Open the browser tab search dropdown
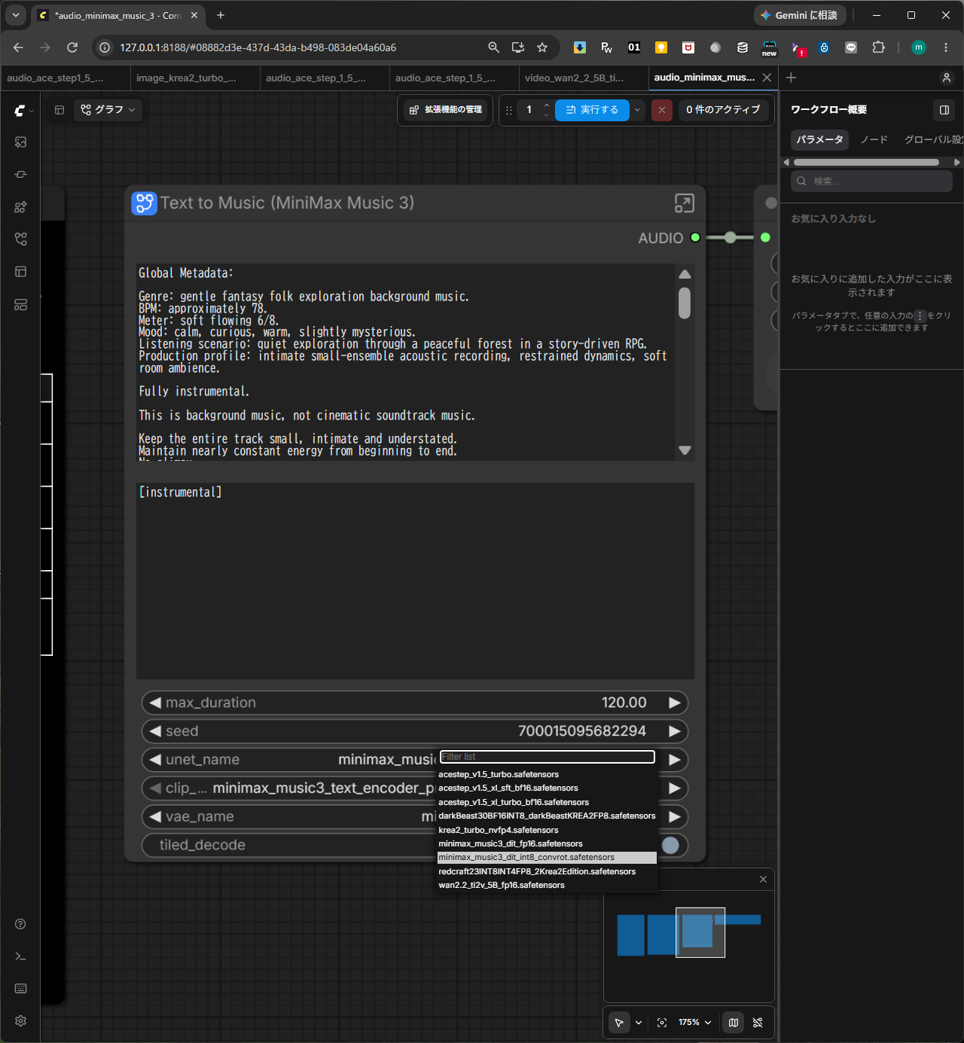Screen dimensions: 964x1043 pyautogui.click(x=16, y=15)
